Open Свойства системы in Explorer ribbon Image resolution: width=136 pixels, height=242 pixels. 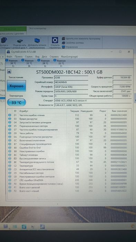[x=73, y=43]
